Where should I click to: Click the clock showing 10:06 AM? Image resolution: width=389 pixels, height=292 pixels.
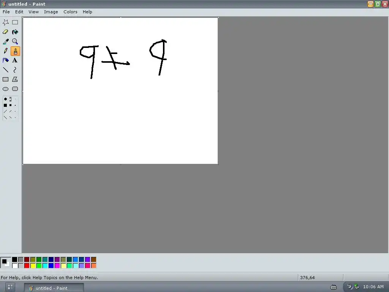click(373, 287)
